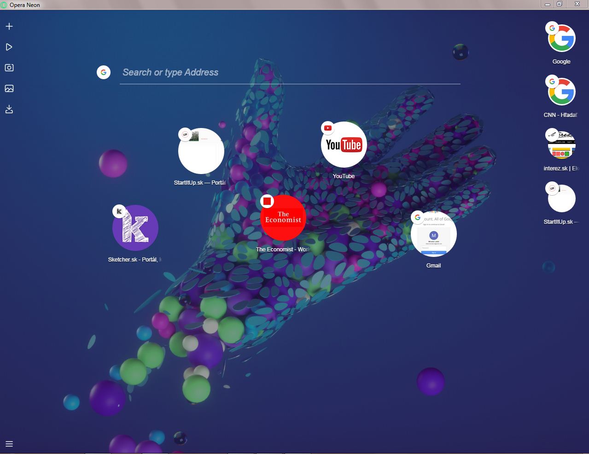The height and width of the screenshot is (454, 589).
Task: Open the snapshot gallery panel
Action: pos(9,88)
